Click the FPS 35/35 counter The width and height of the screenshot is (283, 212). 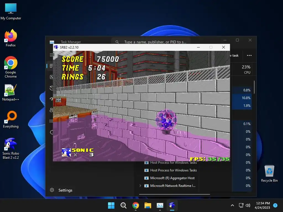pos(210,159)
